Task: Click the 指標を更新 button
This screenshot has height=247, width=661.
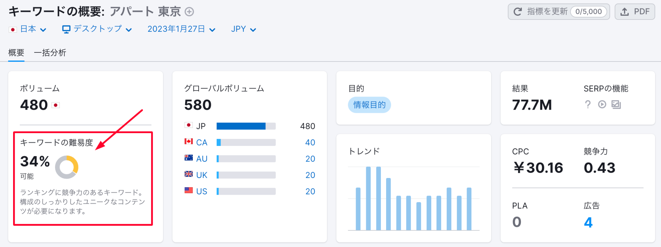Action: (x=559, y=12)
